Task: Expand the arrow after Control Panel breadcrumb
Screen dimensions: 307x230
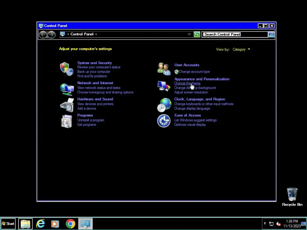Action: tap(96, 34)
